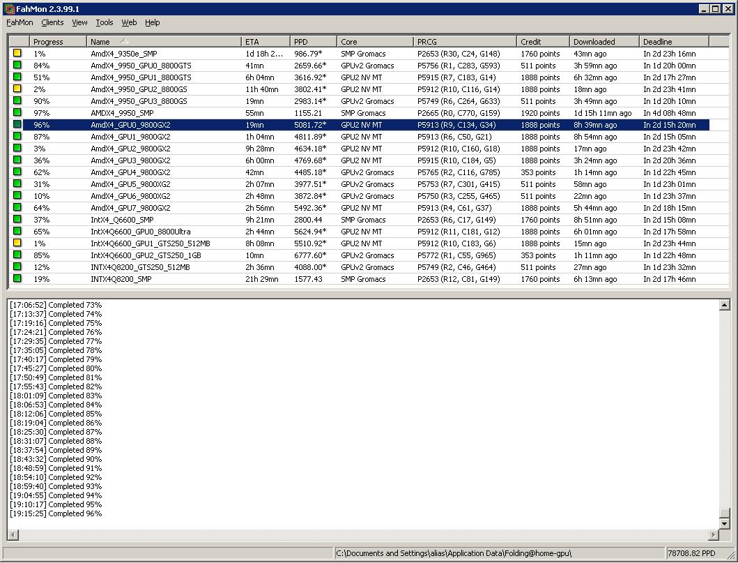Click the '1d 15h 11mn ago' downloaded cell

[x=602, y=113]
